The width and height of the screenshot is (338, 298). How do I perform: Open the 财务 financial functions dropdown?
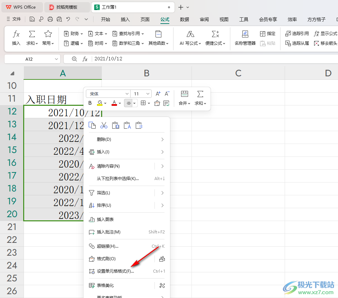click(73, 33)
